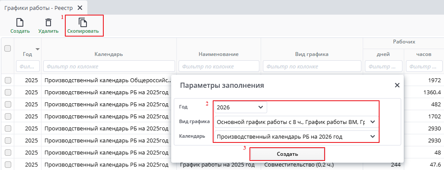Check the row with 1972 hours
Viewport: 444px width, 170px height.
tap(8, 80)
